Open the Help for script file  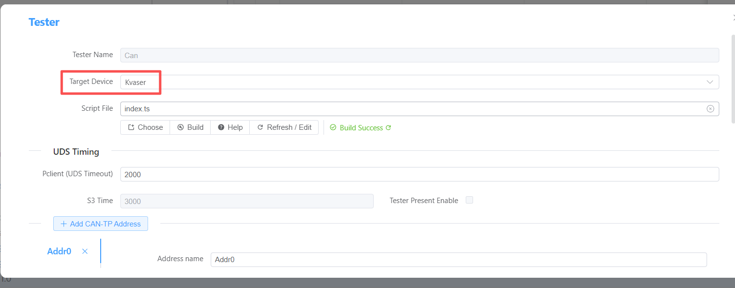click(230, 127)
